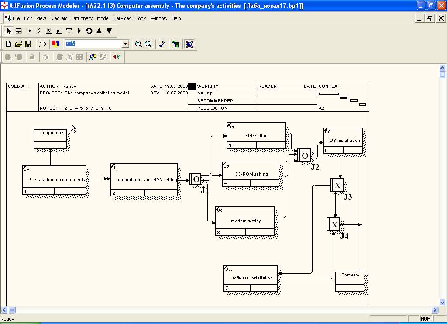Open the Edit menu
The image size is (447, 324).
click(28, 18)
